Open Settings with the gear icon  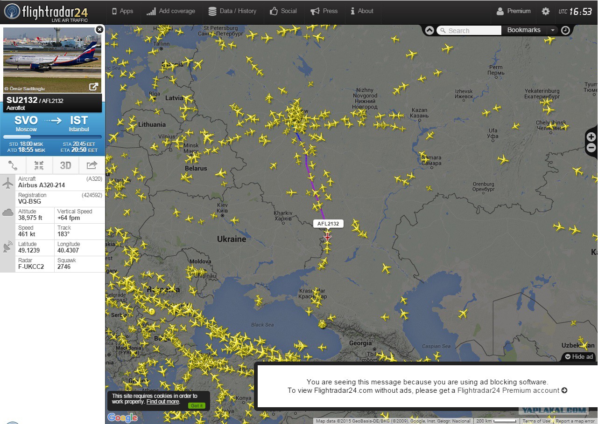click(x=545, y=11)
